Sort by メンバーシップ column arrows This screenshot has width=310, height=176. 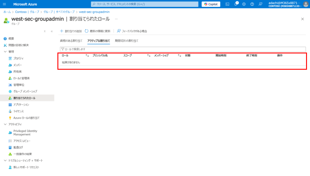coord(179,56)
